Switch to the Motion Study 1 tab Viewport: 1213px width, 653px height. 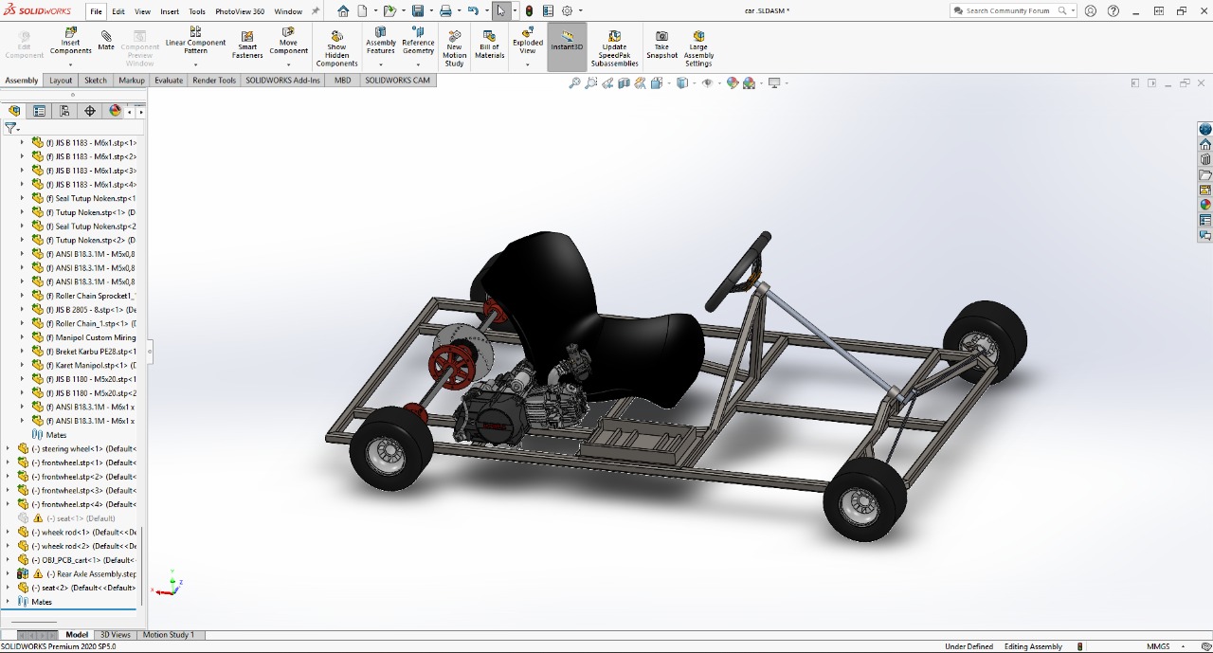click(x=170, y=634)
